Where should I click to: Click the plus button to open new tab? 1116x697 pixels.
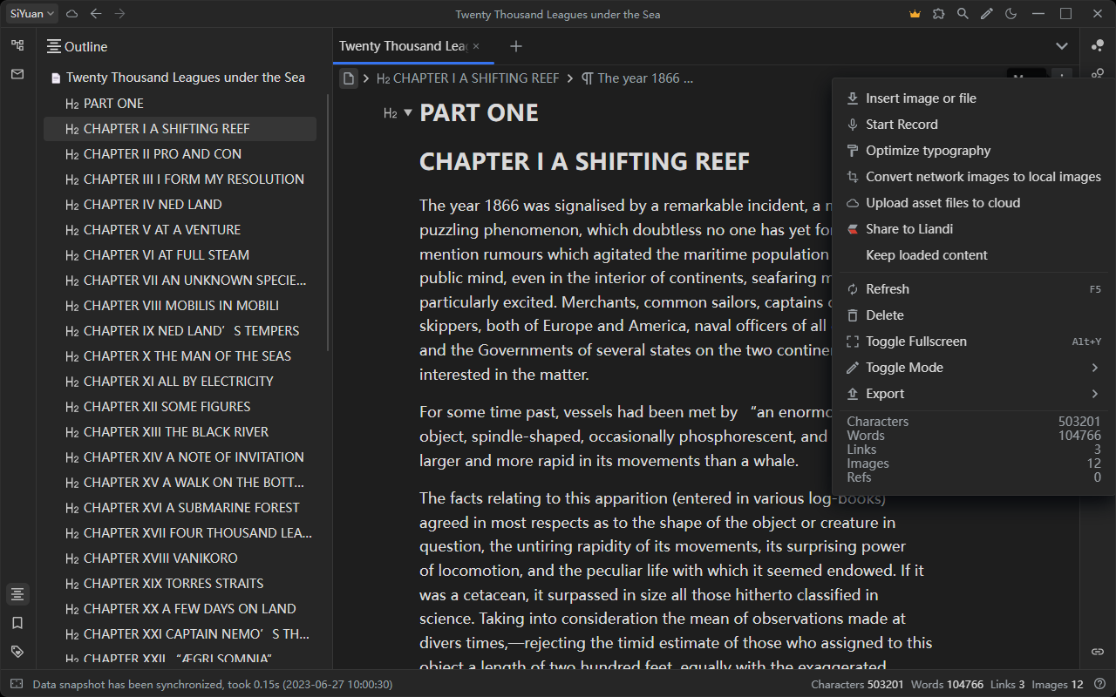(515, 45)
